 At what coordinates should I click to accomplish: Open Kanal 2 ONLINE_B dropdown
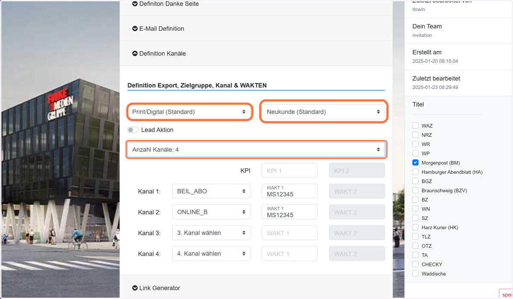pyautogui.click(x=211, y=212)
